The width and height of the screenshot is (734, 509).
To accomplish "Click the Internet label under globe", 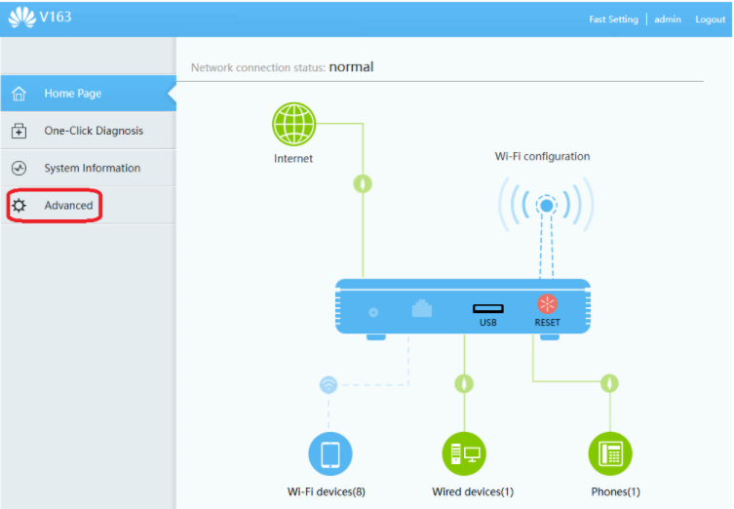I will pos(293,158).
